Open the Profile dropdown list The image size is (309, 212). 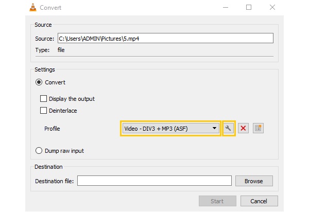(x=170, y=129)
